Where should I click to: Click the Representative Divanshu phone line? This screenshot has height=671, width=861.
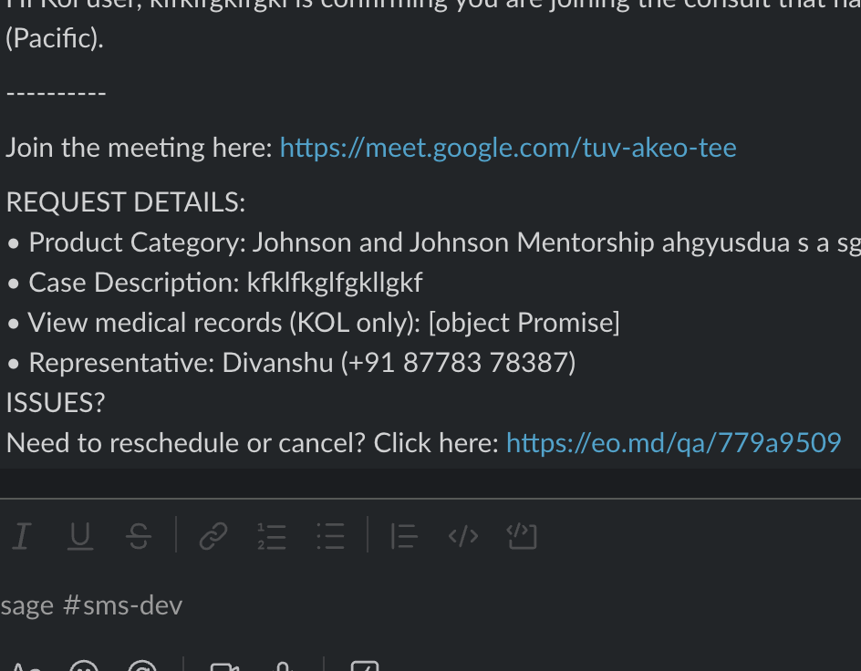tap(292, 363)
